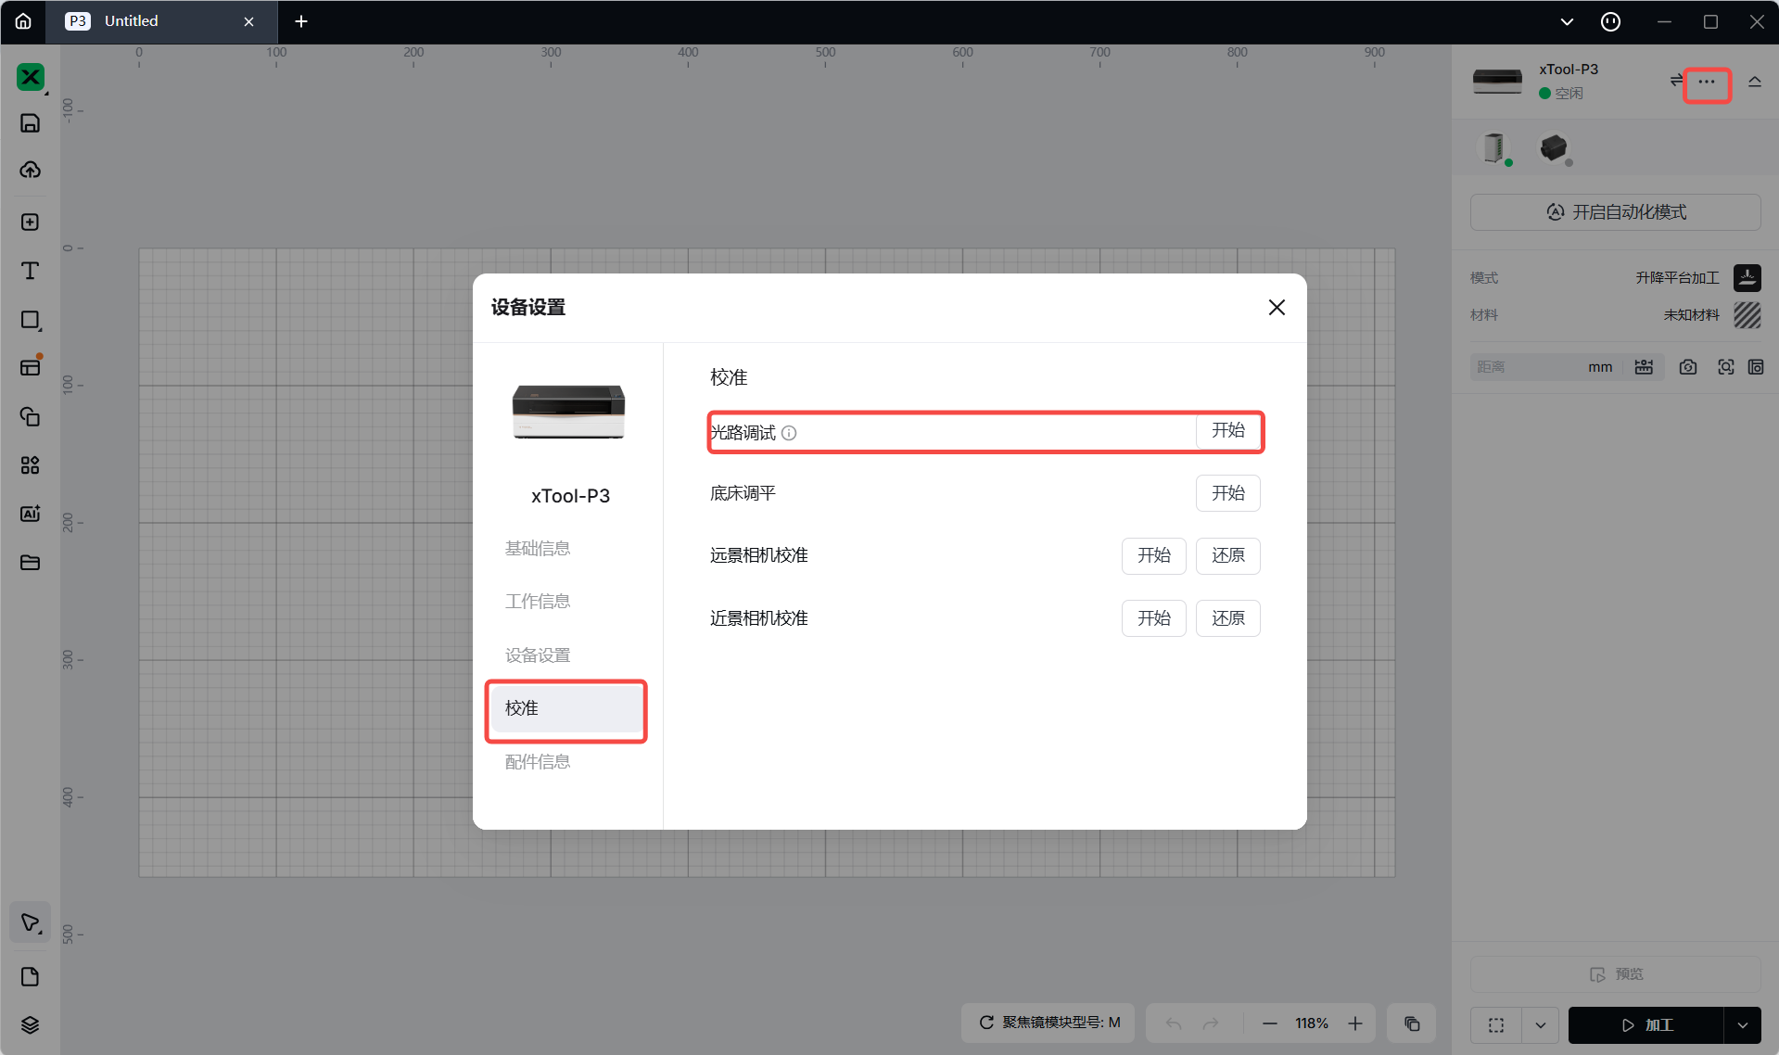Select the Text tool in left sidebar
Image resolution: width=1779 pixels, height=1055 pixels.
[30, 271]
